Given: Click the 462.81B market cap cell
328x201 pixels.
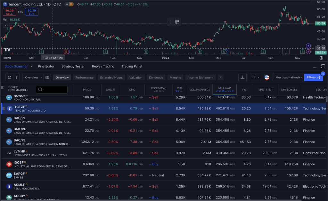Looking at the screenshot, I should (x=225, y=109).
